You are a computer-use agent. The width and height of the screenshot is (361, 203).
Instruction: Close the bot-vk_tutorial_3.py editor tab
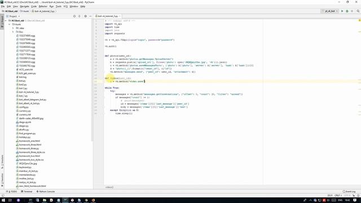(120, 16)
